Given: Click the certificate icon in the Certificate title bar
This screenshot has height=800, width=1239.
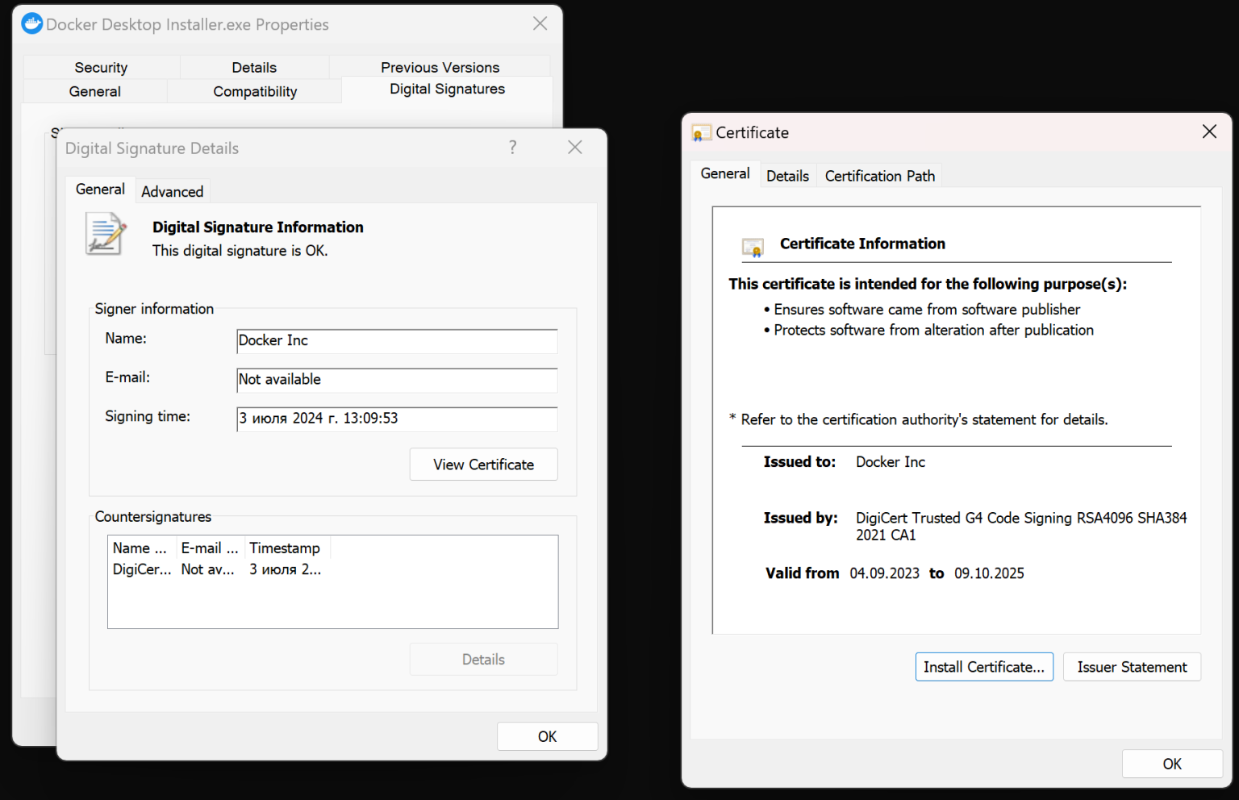Looking at the screenshot, I should (699, 131).
